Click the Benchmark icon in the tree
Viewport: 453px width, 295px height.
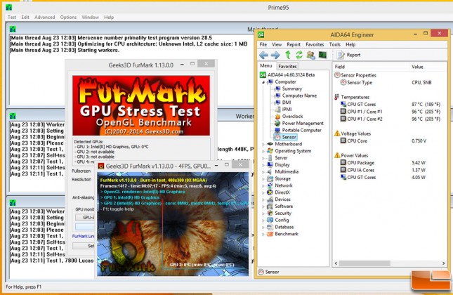tap(270, 234)
